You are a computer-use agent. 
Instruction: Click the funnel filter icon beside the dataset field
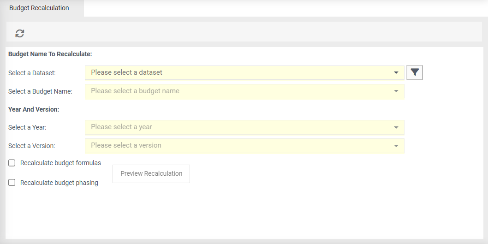[x=415, y=72]
